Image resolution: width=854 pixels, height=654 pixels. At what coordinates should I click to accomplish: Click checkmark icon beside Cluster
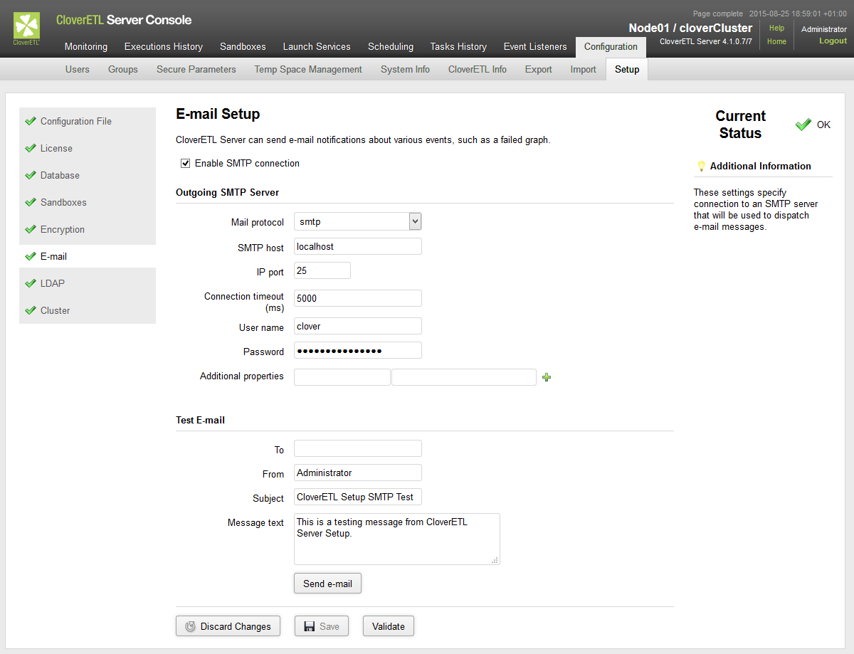click(x=30, y=310)
